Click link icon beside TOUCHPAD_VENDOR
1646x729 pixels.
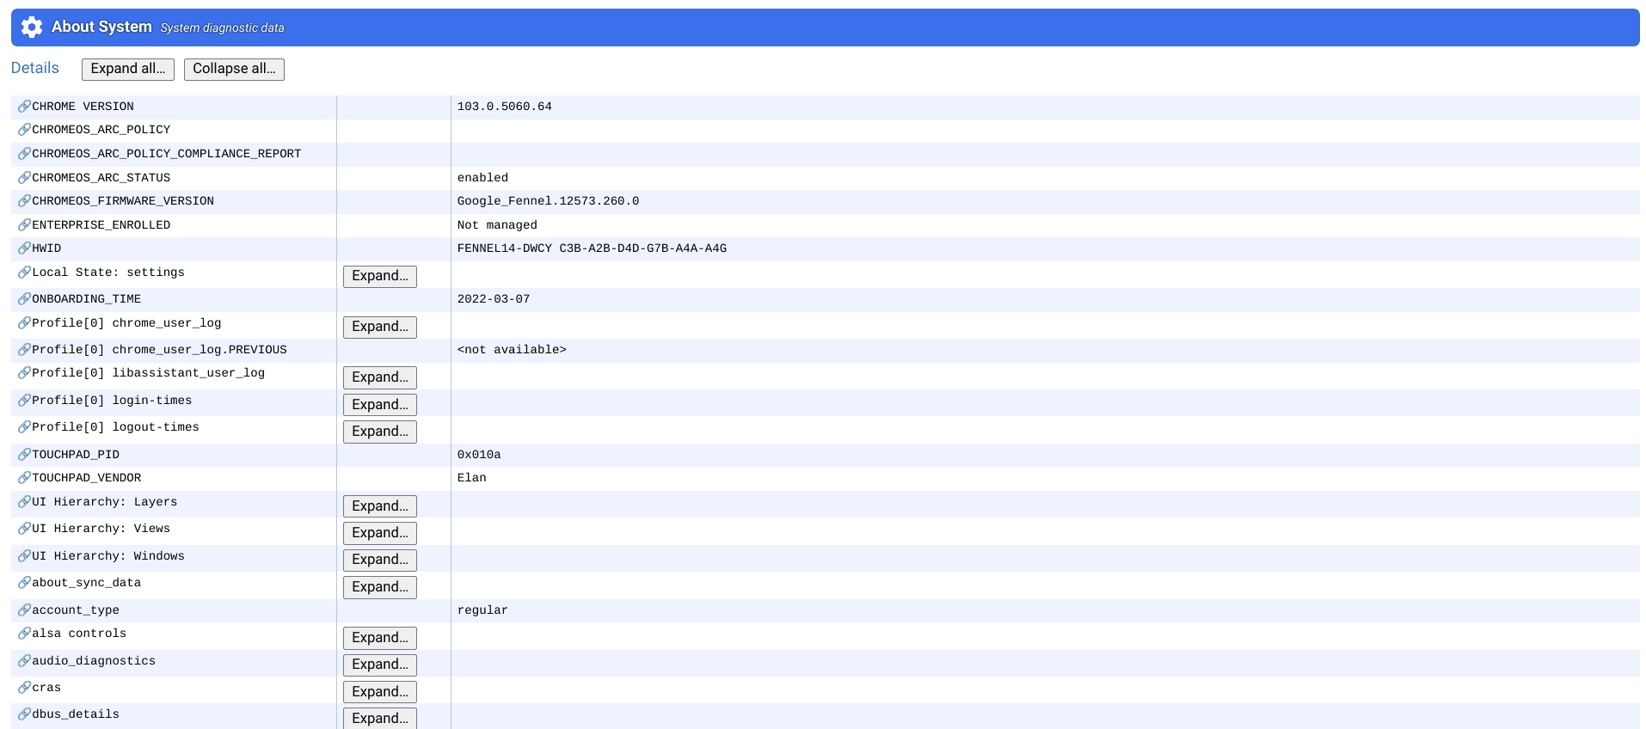coord(24,477)
